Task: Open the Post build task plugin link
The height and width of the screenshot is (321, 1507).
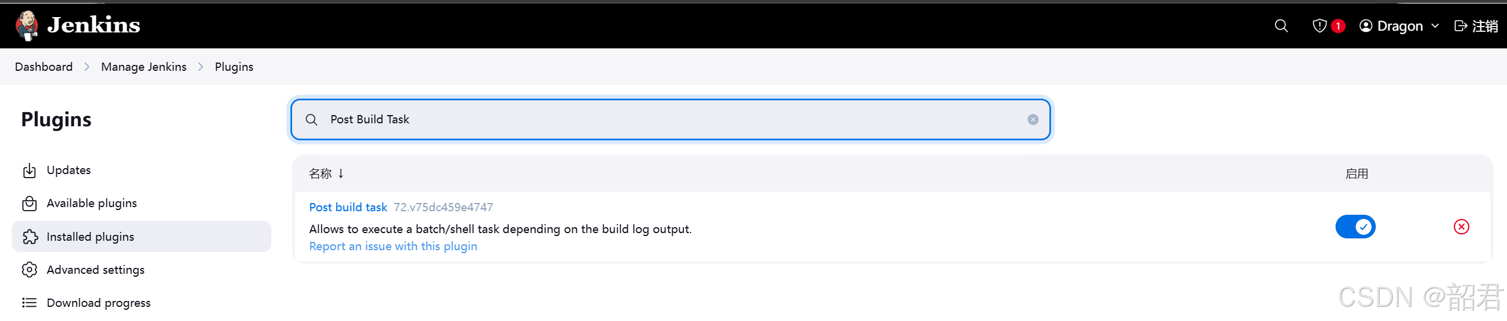Action: pyautogui.click(x=348, y=207)
